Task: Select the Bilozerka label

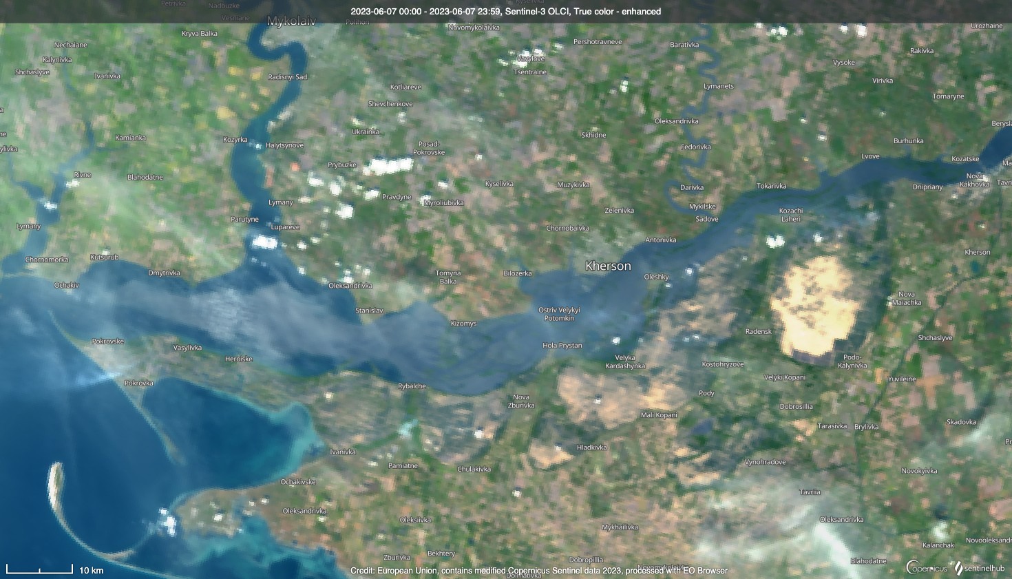Action: click(517, 273)
